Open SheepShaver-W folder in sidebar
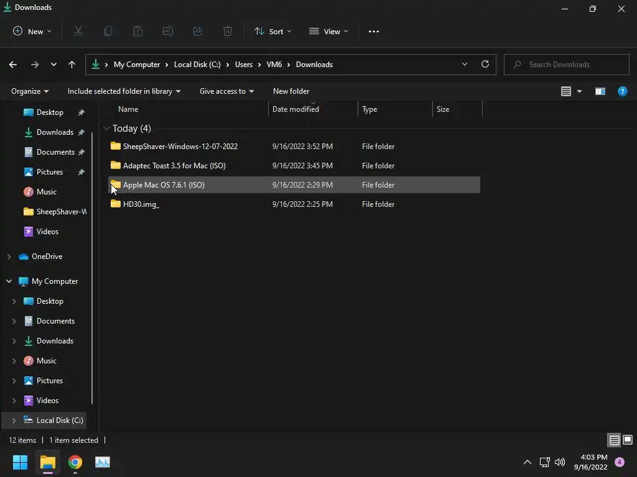Screen dimensions: 637x477 [x=55, y=212]
